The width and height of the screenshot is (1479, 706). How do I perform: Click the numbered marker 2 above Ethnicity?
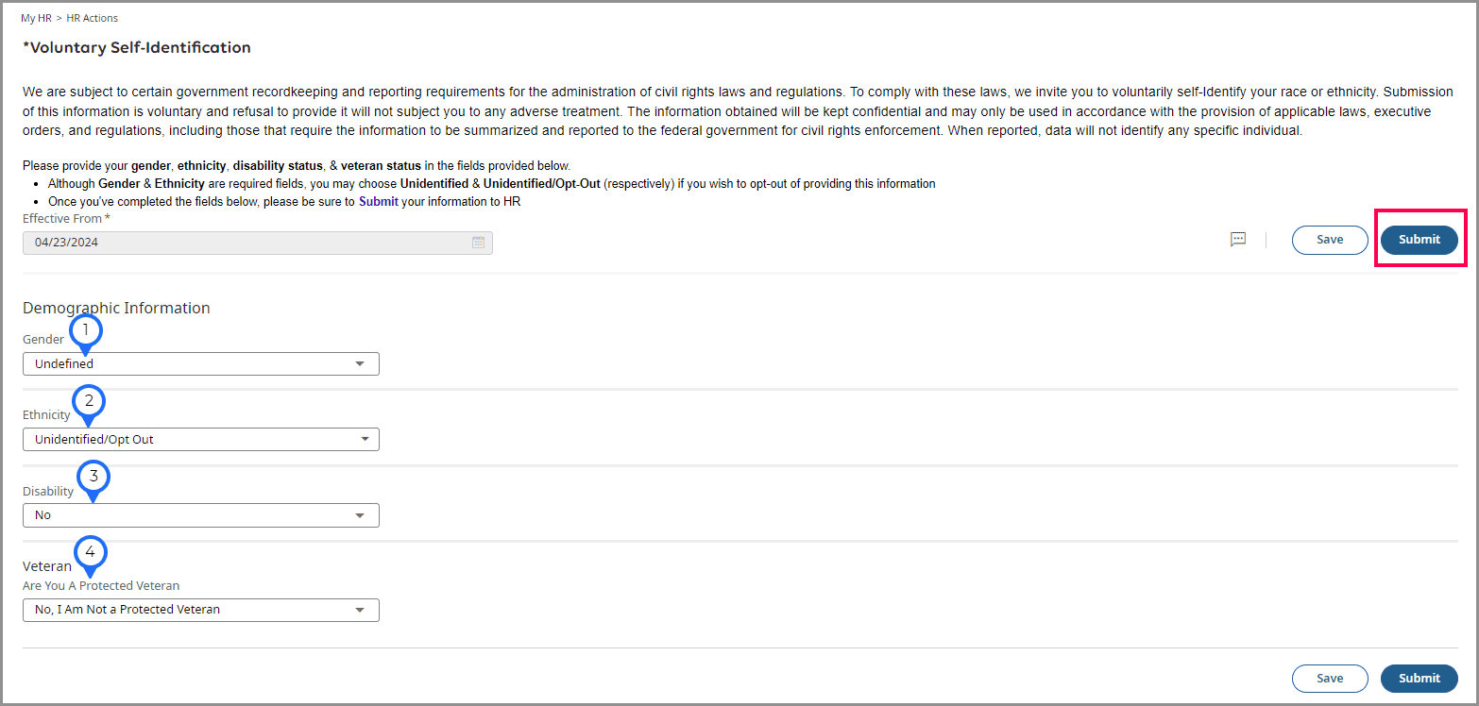pyautogui.click(x=89, y=401)
